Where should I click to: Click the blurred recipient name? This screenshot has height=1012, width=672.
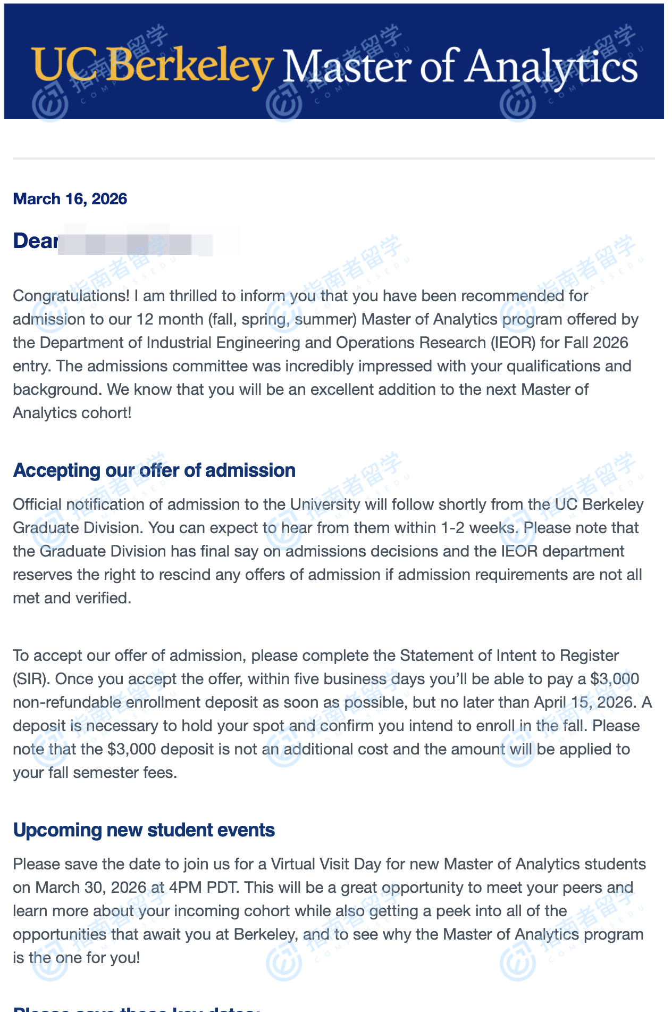click(144, 242)
